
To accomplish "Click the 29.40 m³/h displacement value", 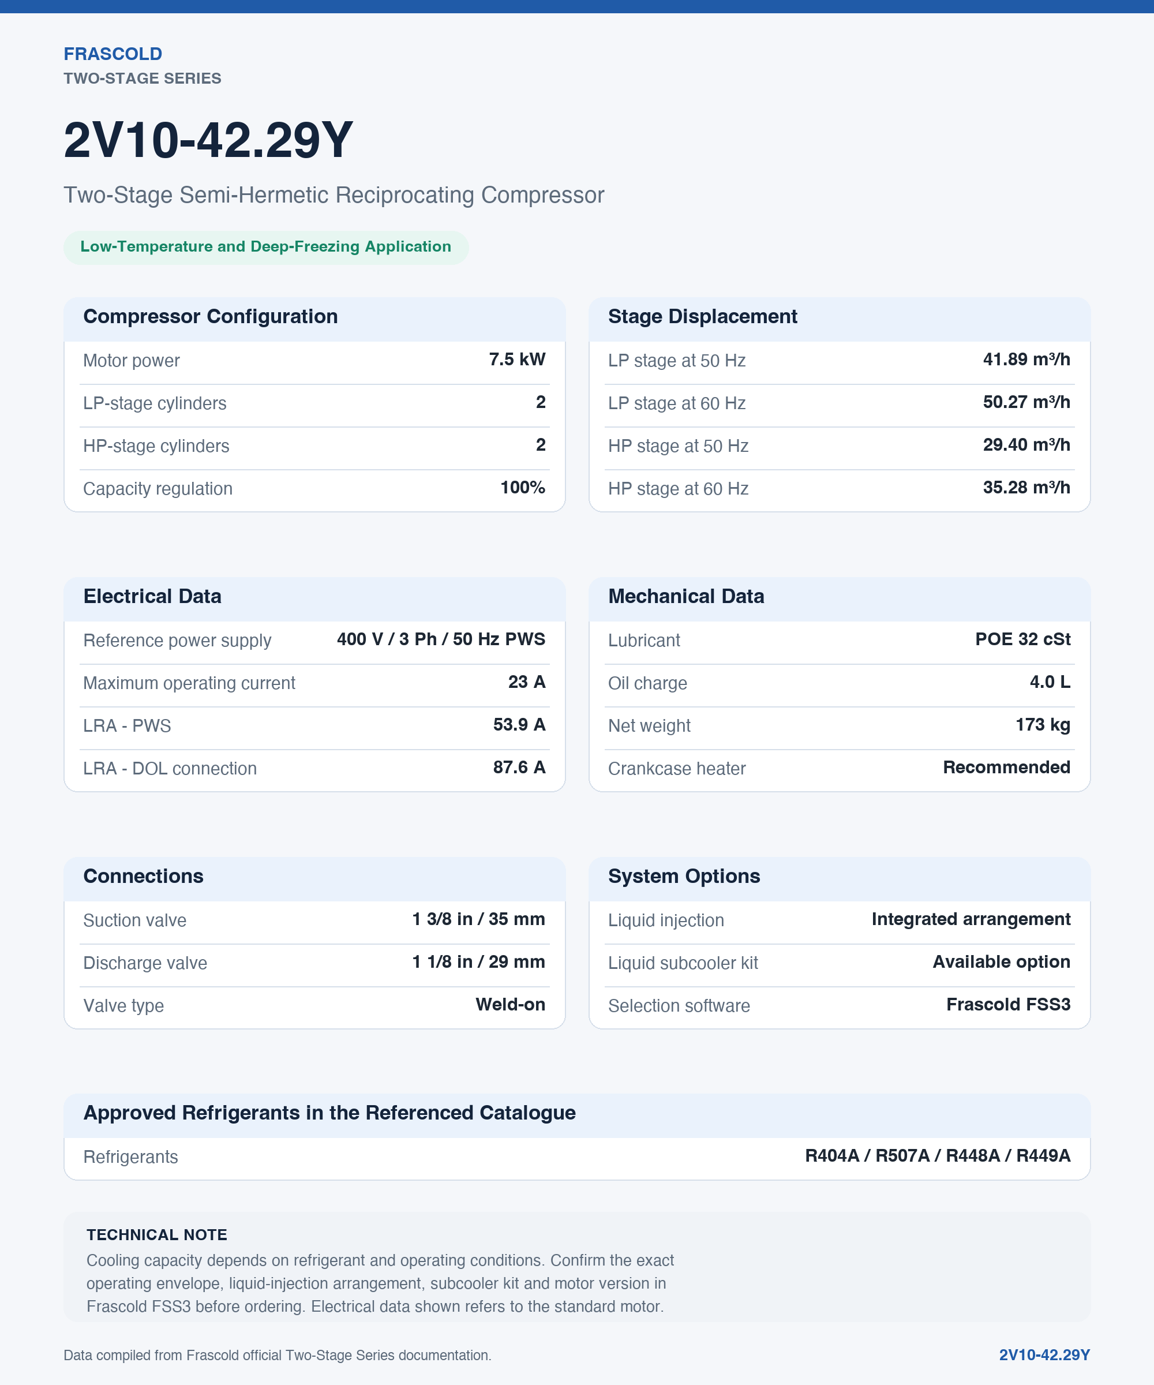I will tap(1026, 445).
